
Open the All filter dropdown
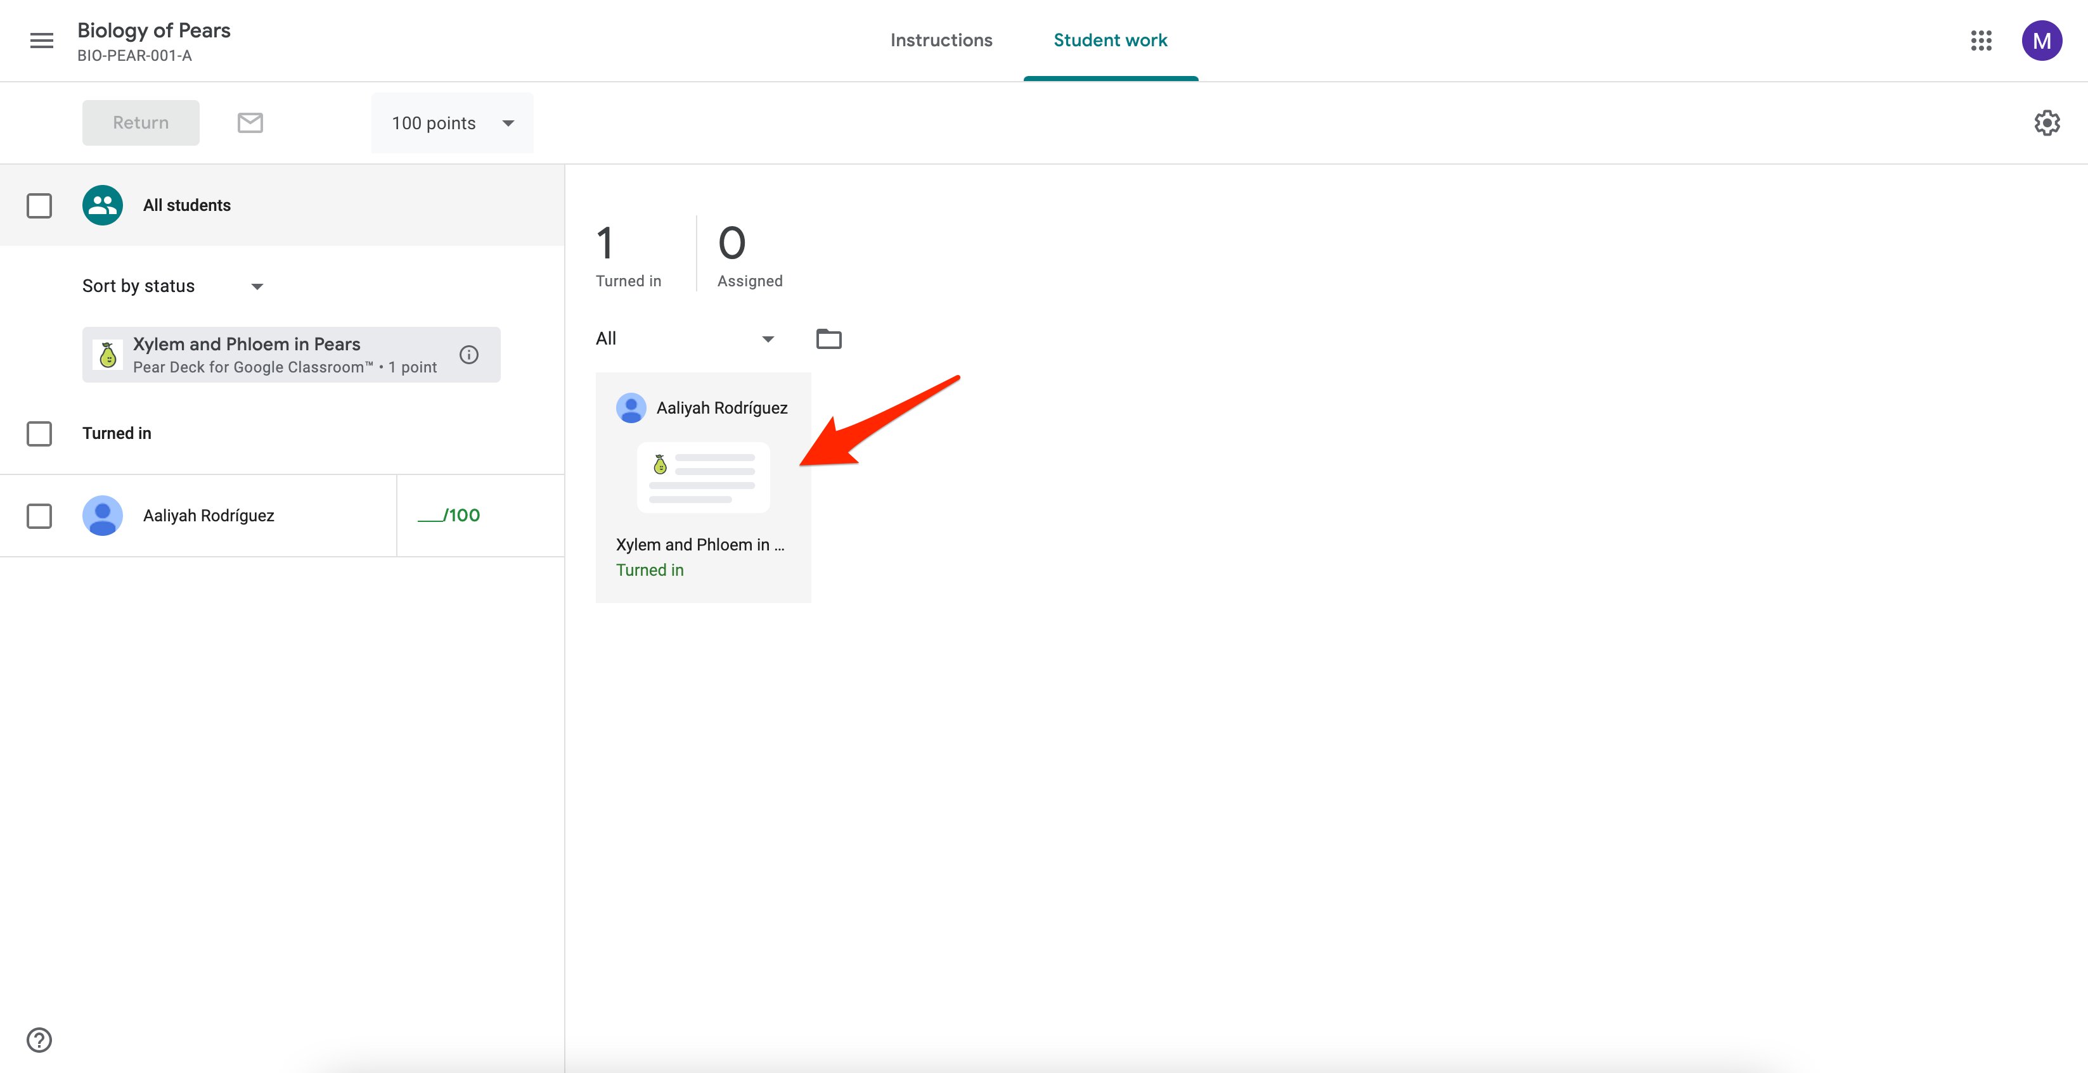[686, 338]
